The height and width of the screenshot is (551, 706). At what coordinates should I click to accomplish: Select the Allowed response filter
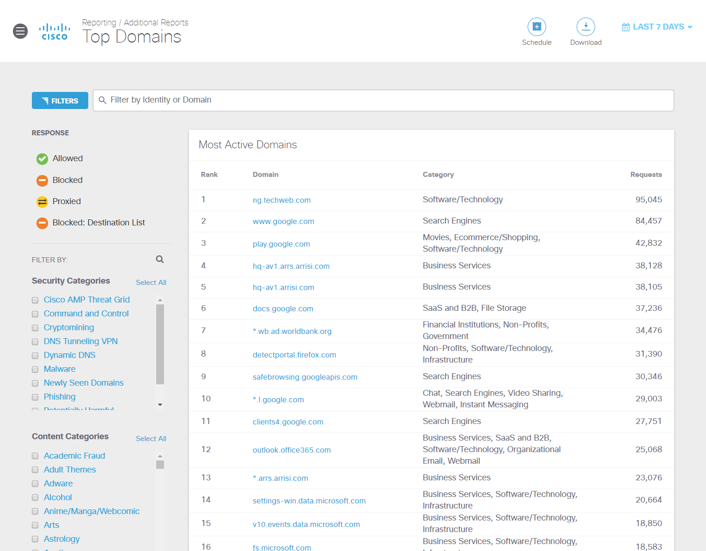pyautogui.click(x=42, y=158)
